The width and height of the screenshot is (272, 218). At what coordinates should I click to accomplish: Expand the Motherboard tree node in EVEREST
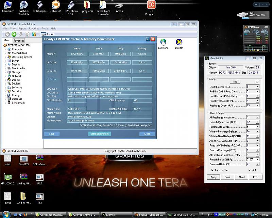click(x=5, y=53)
